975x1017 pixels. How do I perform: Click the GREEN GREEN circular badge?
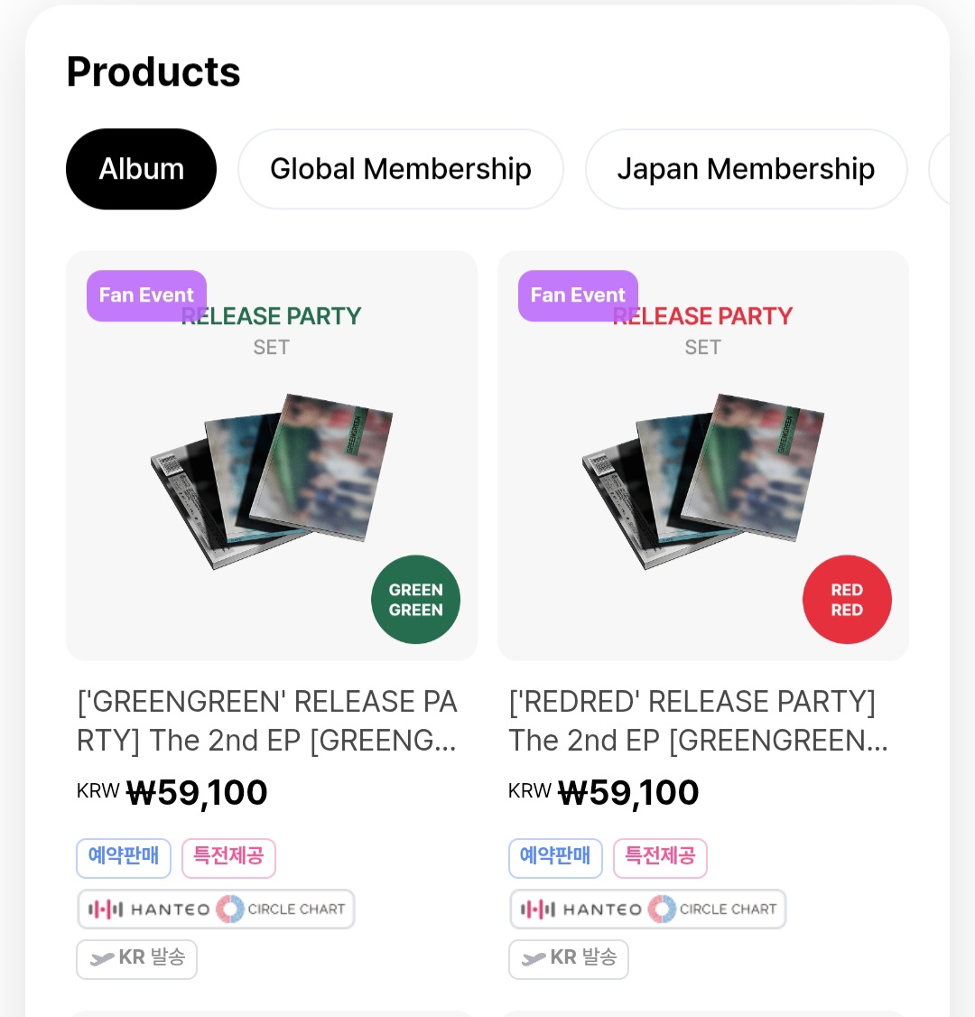[x=415, y=600]
